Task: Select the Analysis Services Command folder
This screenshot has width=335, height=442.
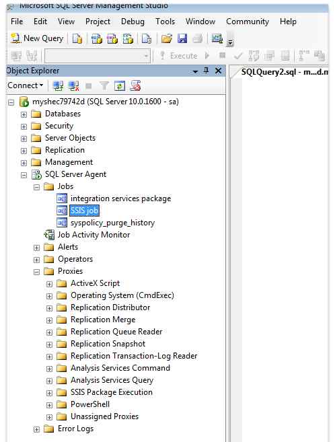Action: tap(120, 368)
